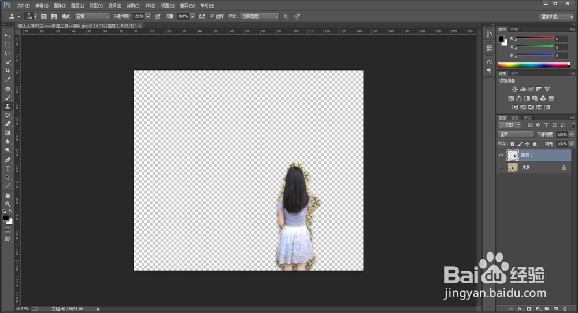Add a Levels adjustment

click(523, 89)
